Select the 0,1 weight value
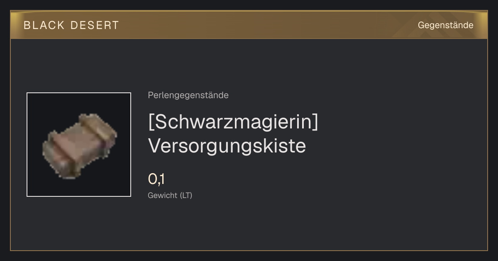498x261 pixels. tap(156, 179)
